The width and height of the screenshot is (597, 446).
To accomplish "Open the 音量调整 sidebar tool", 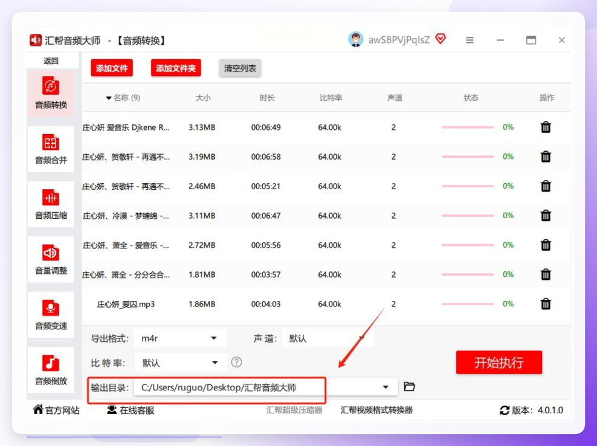I will [51, 259].
